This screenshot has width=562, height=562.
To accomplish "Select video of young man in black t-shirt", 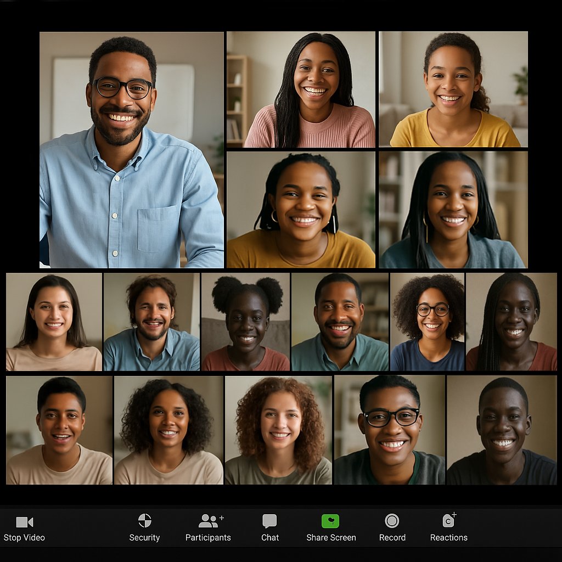I will [x=502, y=430].
